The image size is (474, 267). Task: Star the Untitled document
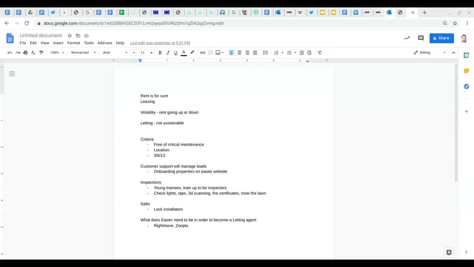pos(70,36)
